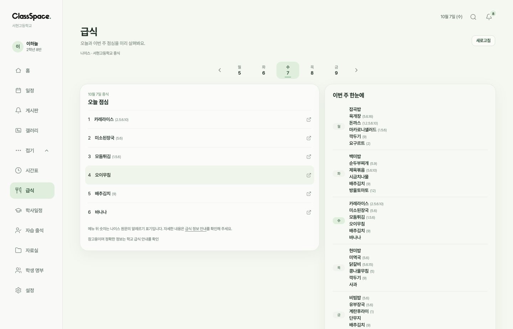Screen dimensions: 513x329
Task: Collapse the 접기 sidebar section
Action: click(32, 151)
